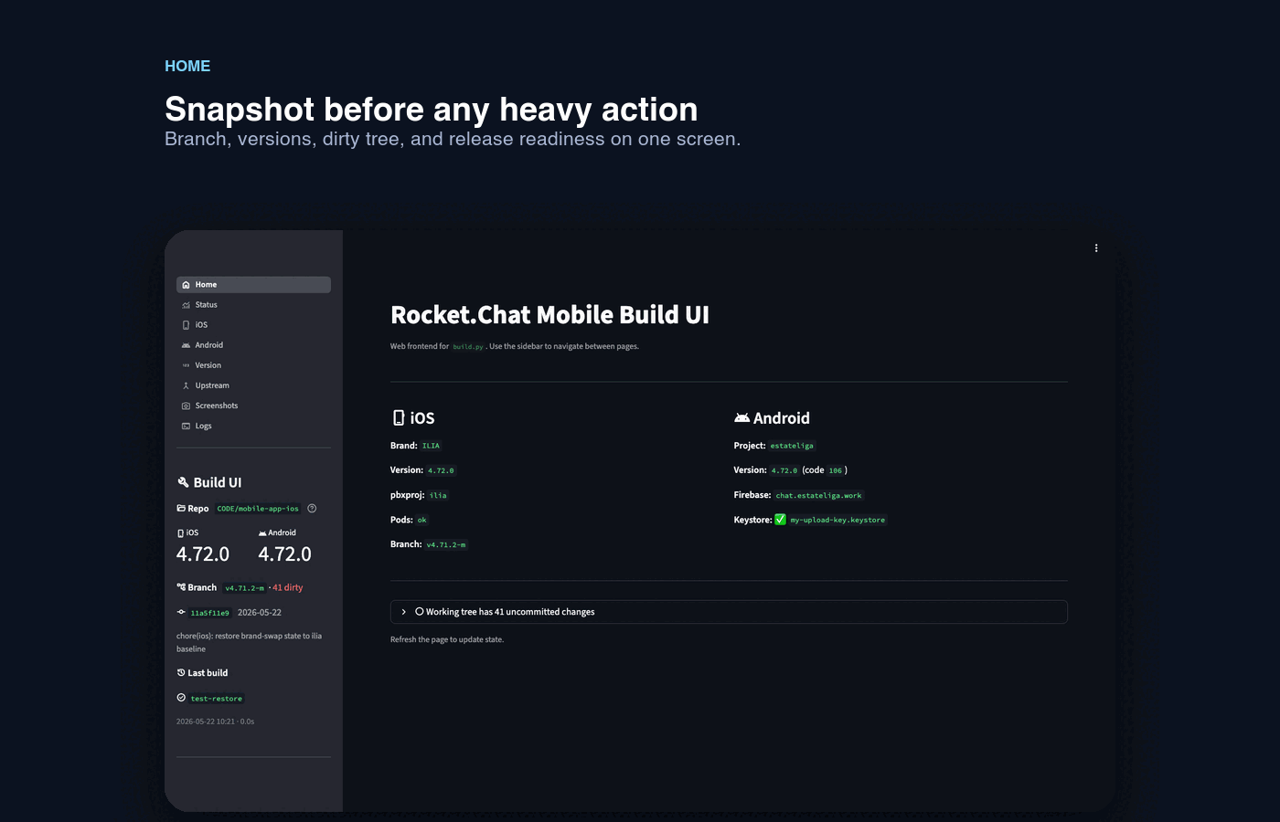Image resolution: width=1280 pixels, height=822 pixels.
Task: Click the v4.71.2-m branch tag in sidebar
Action: click(244, 588)
